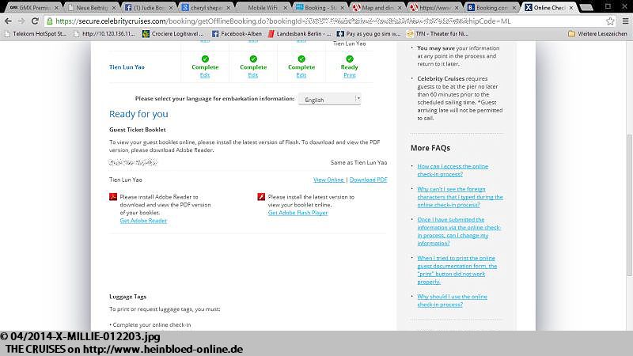Image resolution: width=633 pixels, height=356 pixels.
Task: Open the Pay as you go sim bookmark
Action: [x=369, y=34]
